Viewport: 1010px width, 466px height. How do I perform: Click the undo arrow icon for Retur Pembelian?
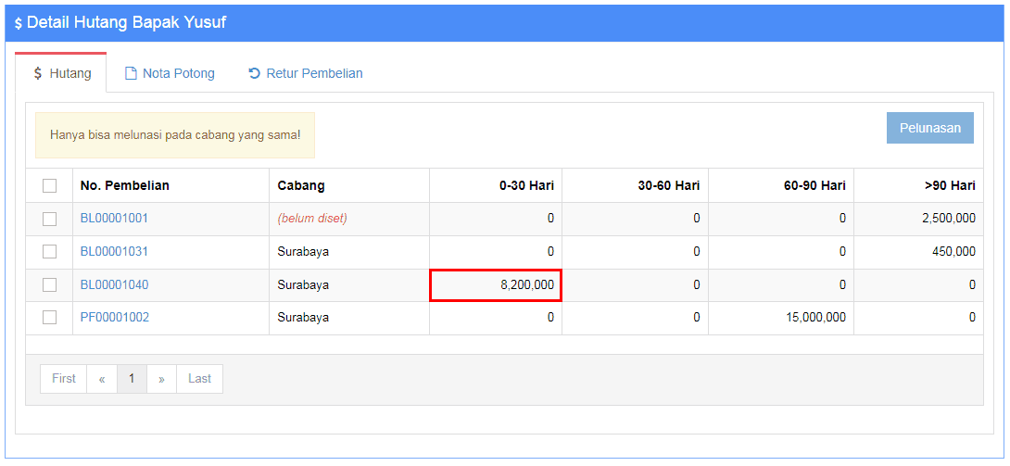click(x=254, y=73)
